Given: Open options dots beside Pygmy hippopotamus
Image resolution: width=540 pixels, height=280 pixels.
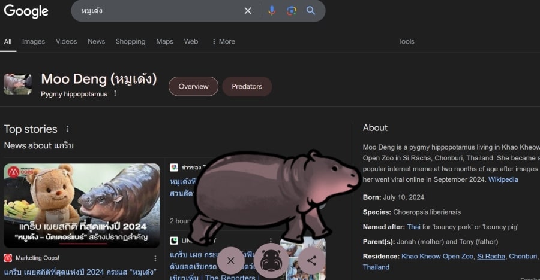Looking at the screenshot, I should (115, 93).
